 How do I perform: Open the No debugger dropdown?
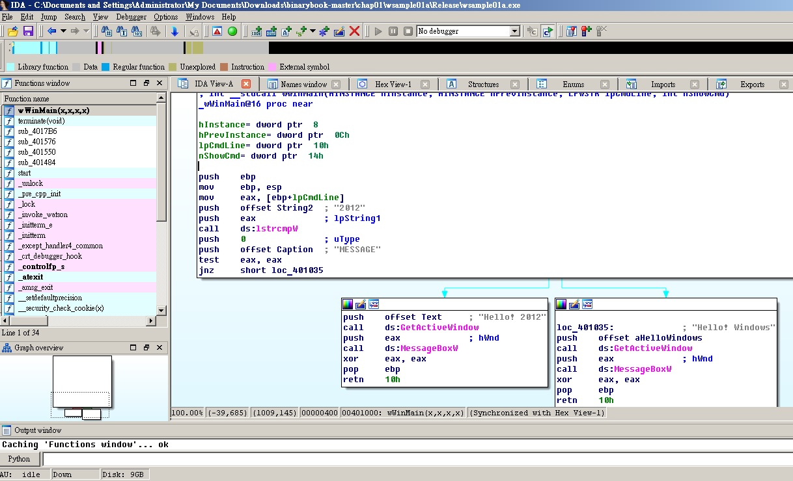514,31
